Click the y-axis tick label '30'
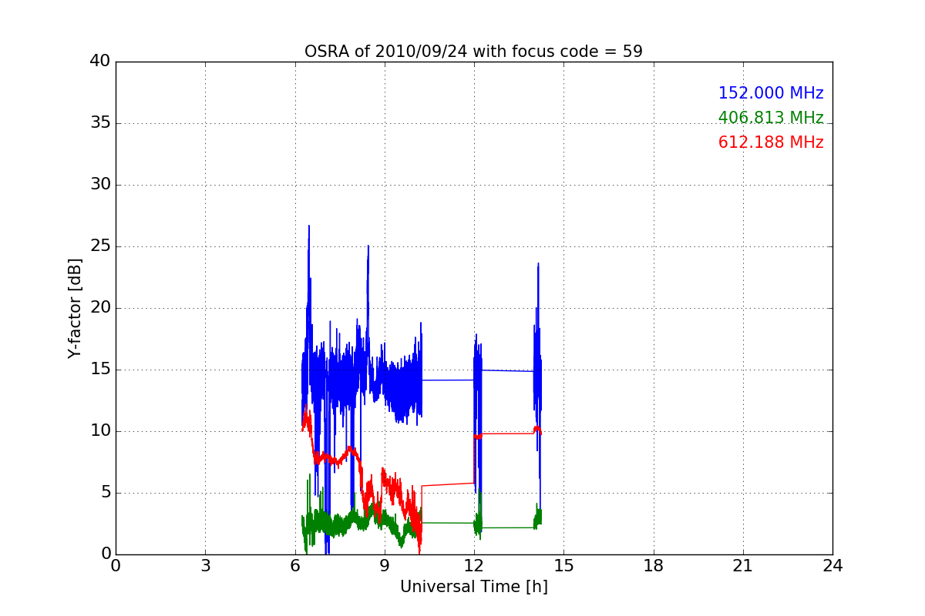The height and width of the screenshot is (616, 925). 100,185
